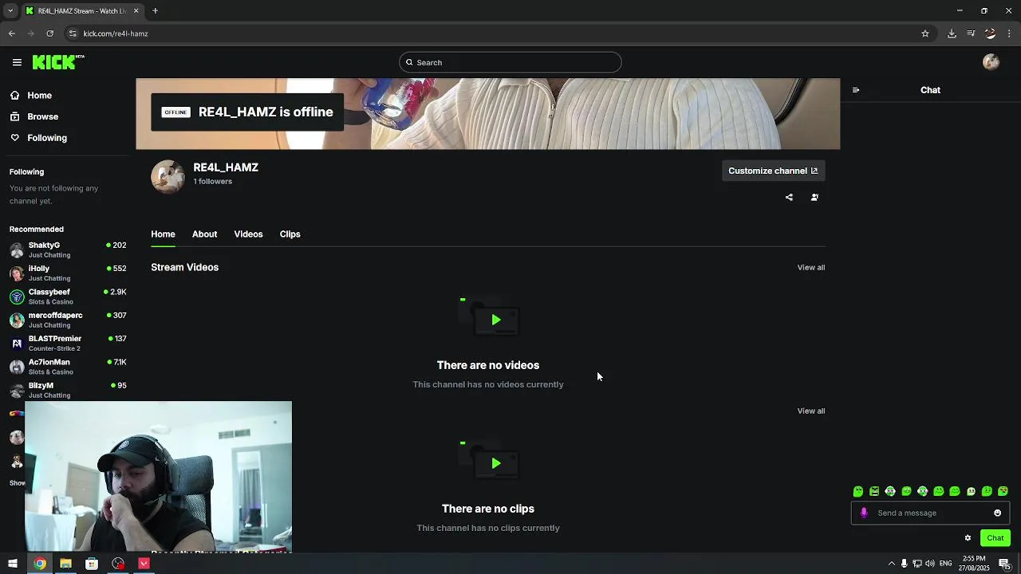Click Customize channel button
This screenshot has width=1021, height=574.
point(773,171)
